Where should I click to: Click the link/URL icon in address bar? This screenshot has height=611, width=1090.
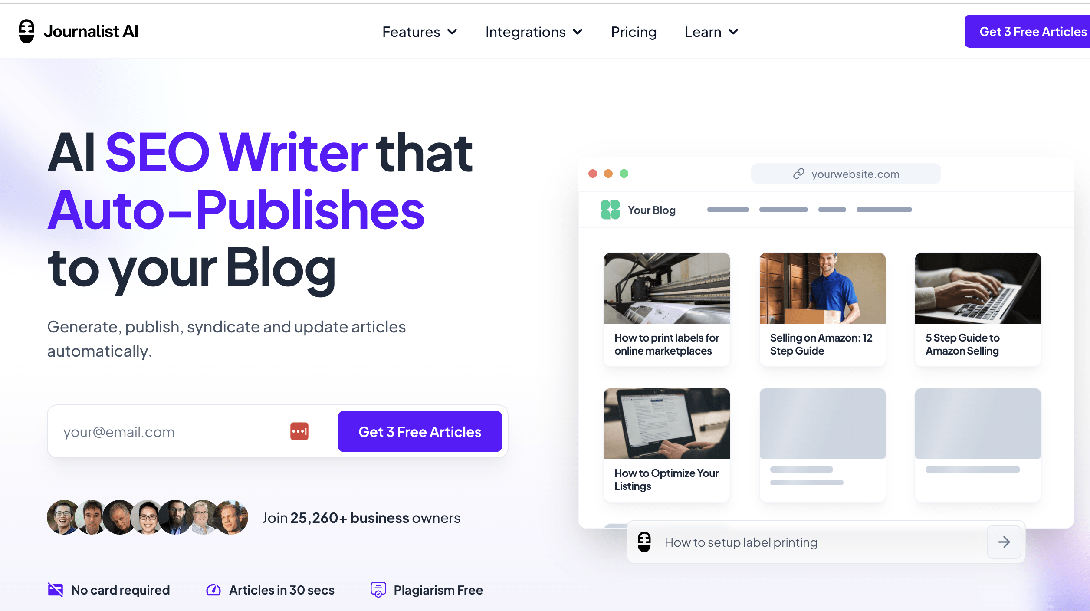799,173
